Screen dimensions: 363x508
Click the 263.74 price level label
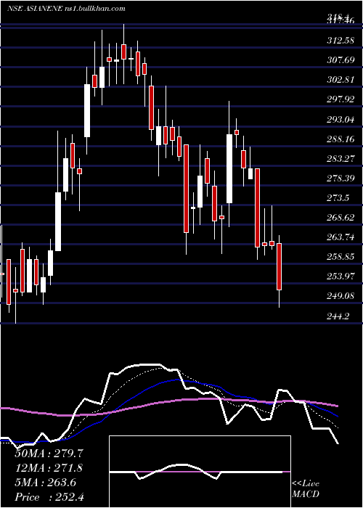[340, 237]
